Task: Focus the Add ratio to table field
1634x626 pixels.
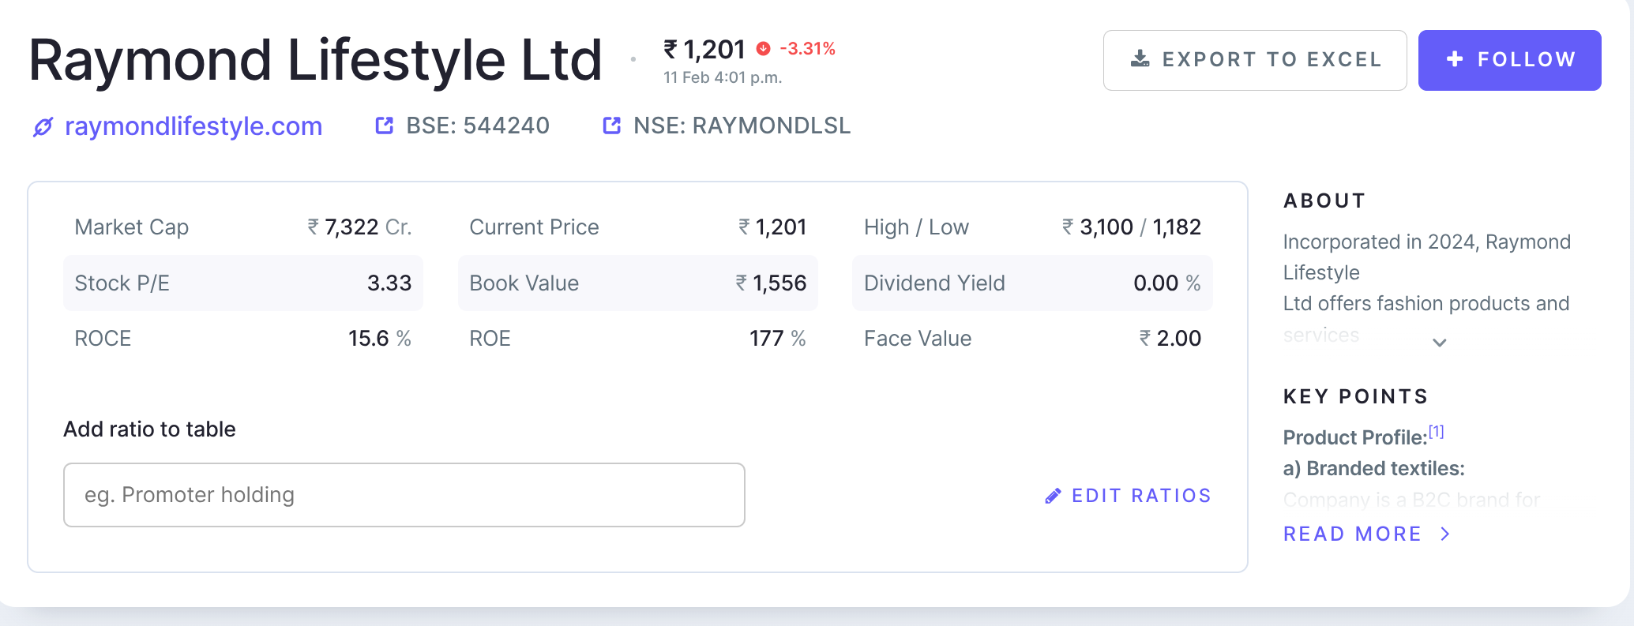Action: pos(404,495)
